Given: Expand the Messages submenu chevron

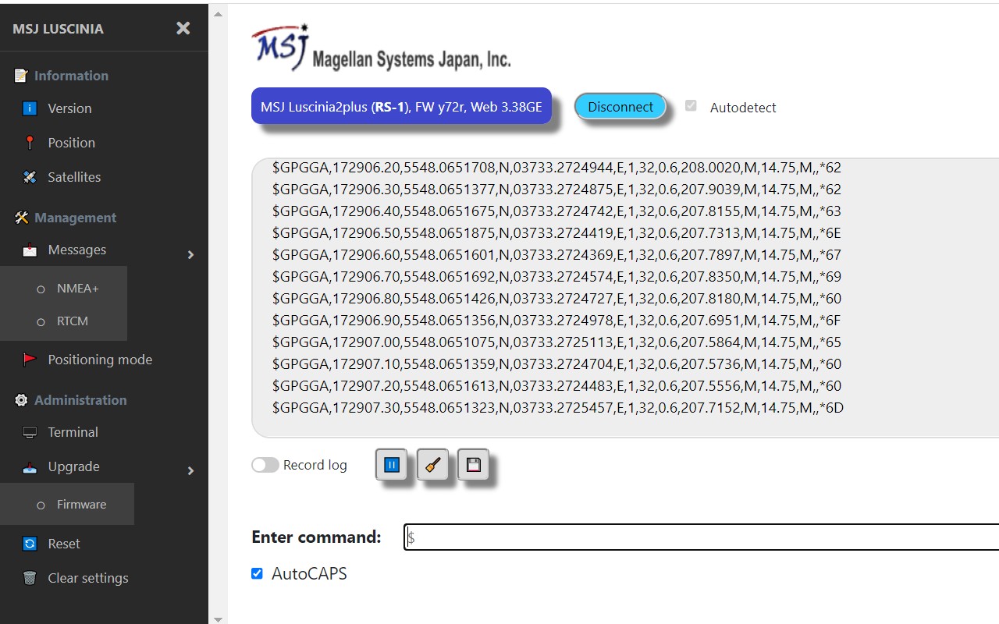Looking at the screenshot, I should click(190, 254).
